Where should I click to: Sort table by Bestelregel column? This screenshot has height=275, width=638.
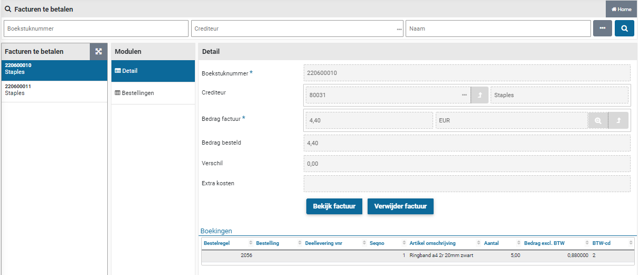(x=227, y=243)
